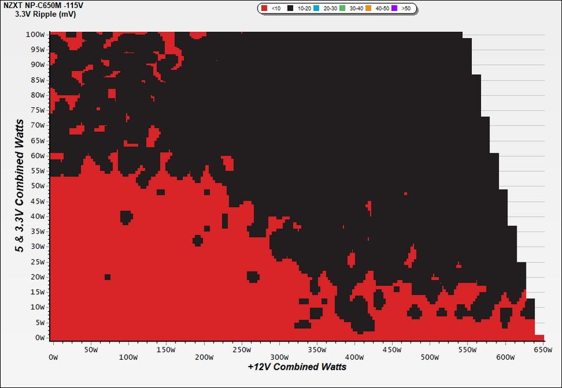Click the 30-40 legend text label
Screen dimensions: 562x388
click(356, 9)
